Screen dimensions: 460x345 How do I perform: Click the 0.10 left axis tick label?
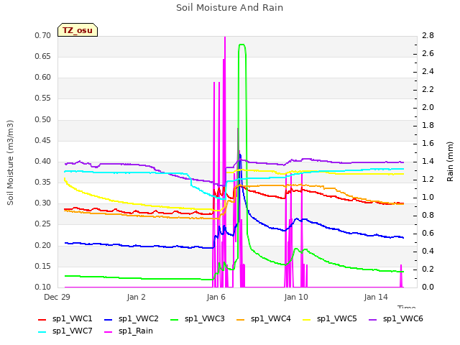tap(43, 287)
